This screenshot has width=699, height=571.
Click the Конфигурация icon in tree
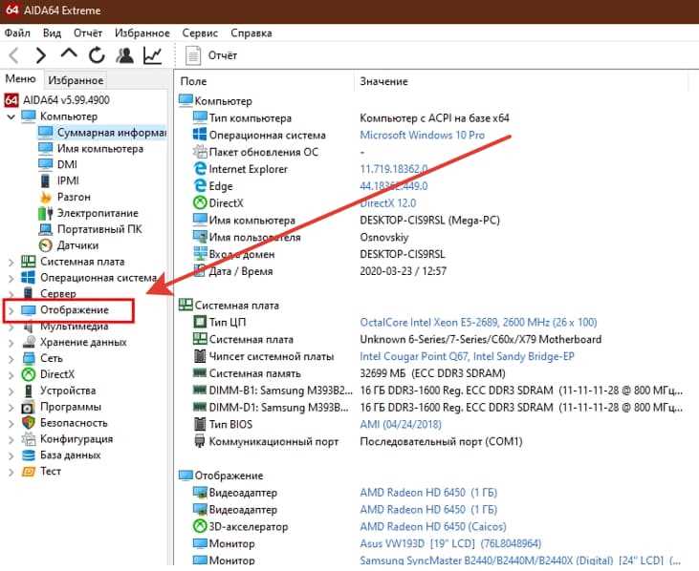(x=29, y=439)
